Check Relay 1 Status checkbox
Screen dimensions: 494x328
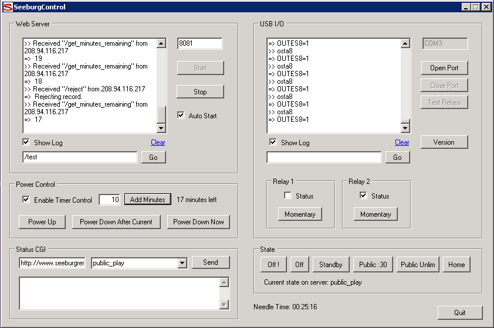pyautogui.click(x=287, y=196)
